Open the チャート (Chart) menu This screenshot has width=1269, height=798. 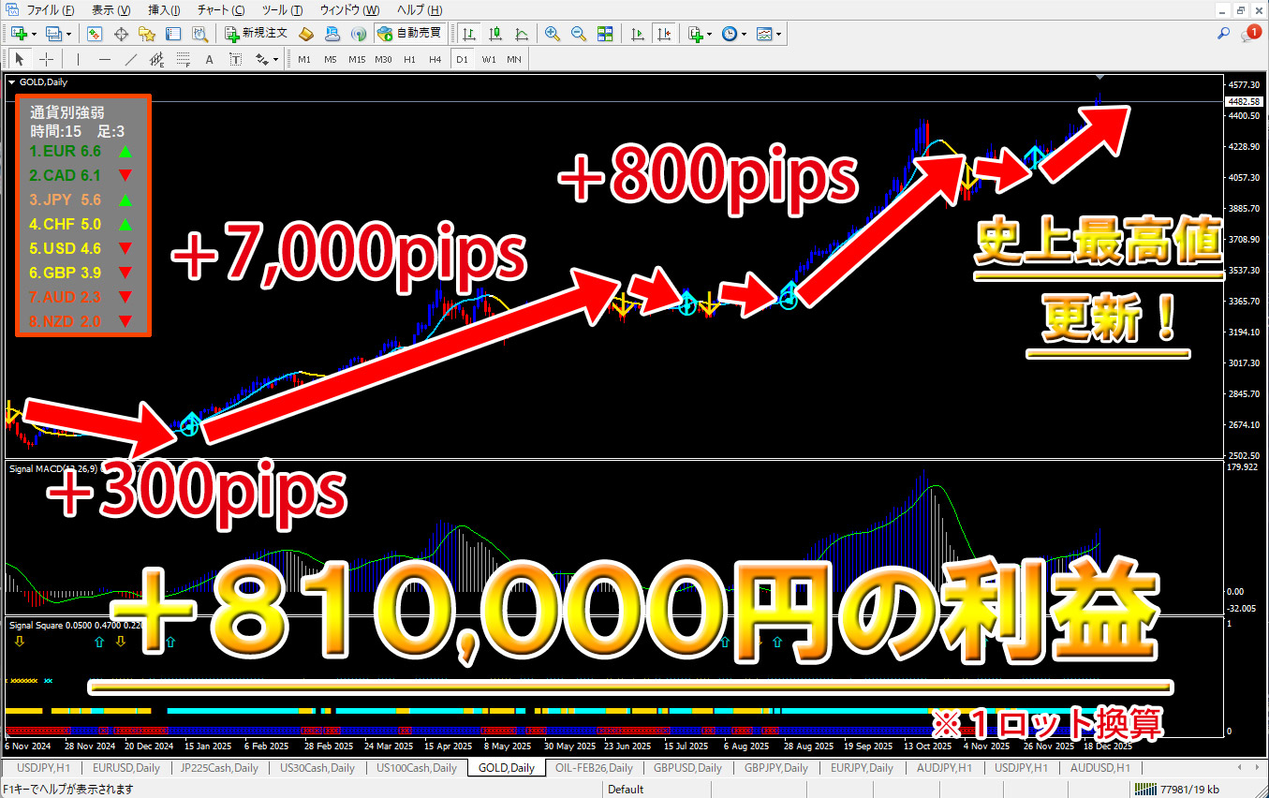(x=220, y=10)
